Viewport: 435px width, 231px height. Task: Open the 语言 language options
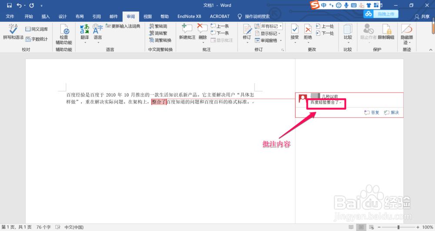97,33
